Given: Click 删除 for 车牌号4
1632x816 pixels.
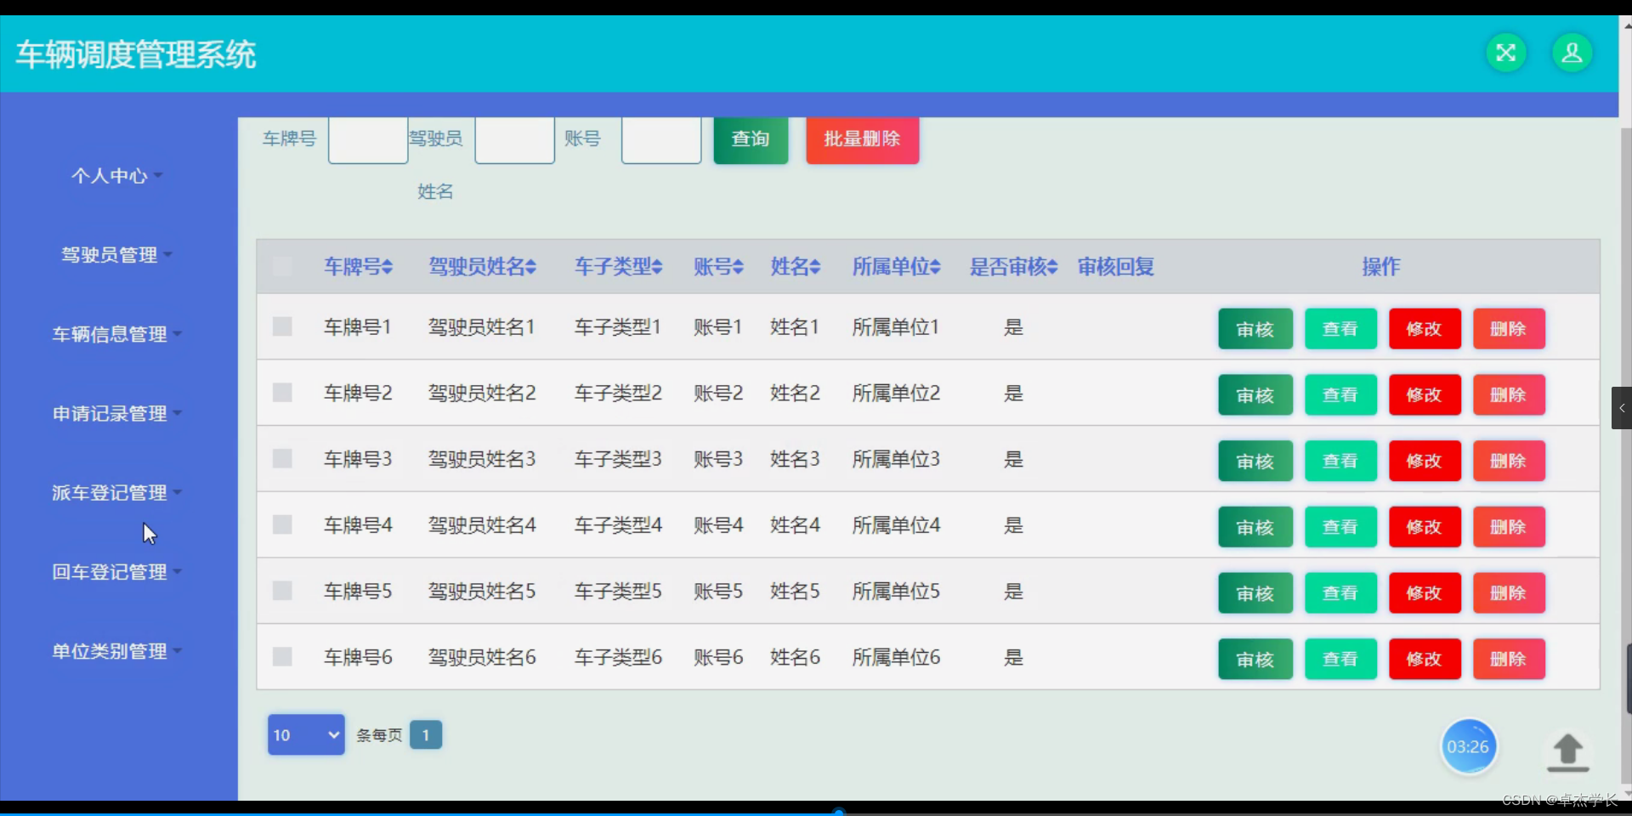Looking at the screenshot, I should tap(1509, 527).
